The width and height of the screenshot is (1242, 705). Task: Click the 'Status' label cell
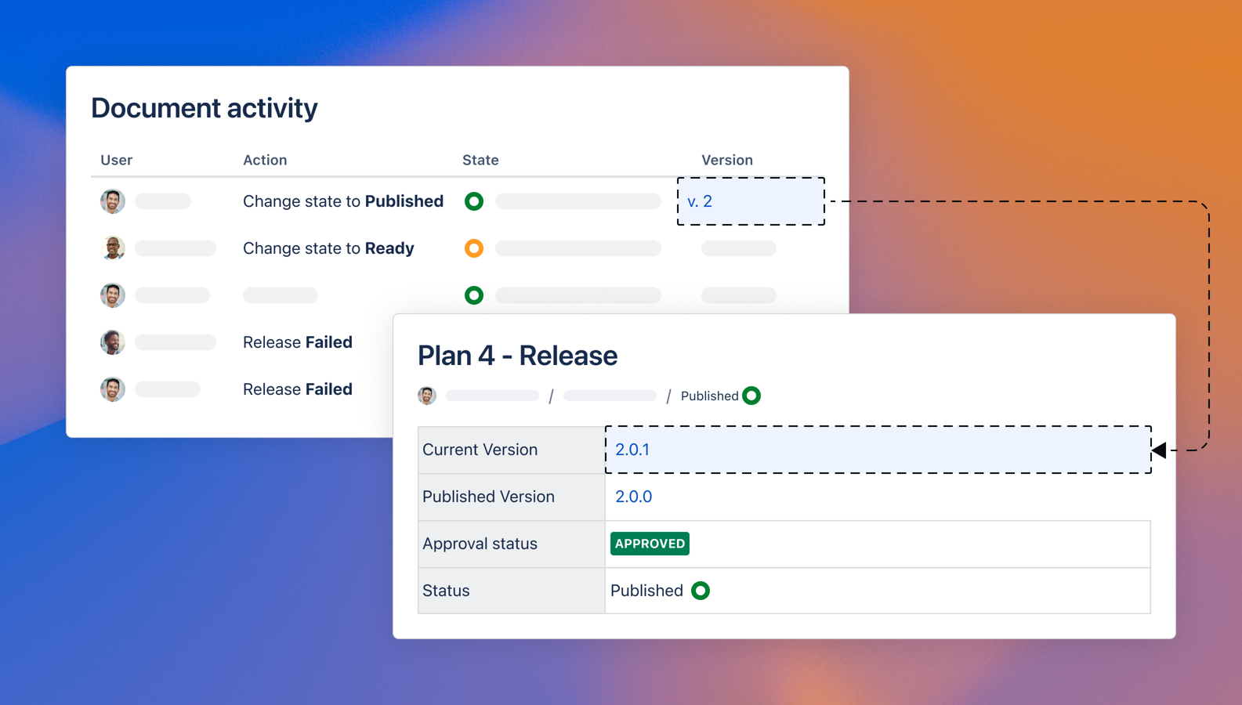point(512,591)
